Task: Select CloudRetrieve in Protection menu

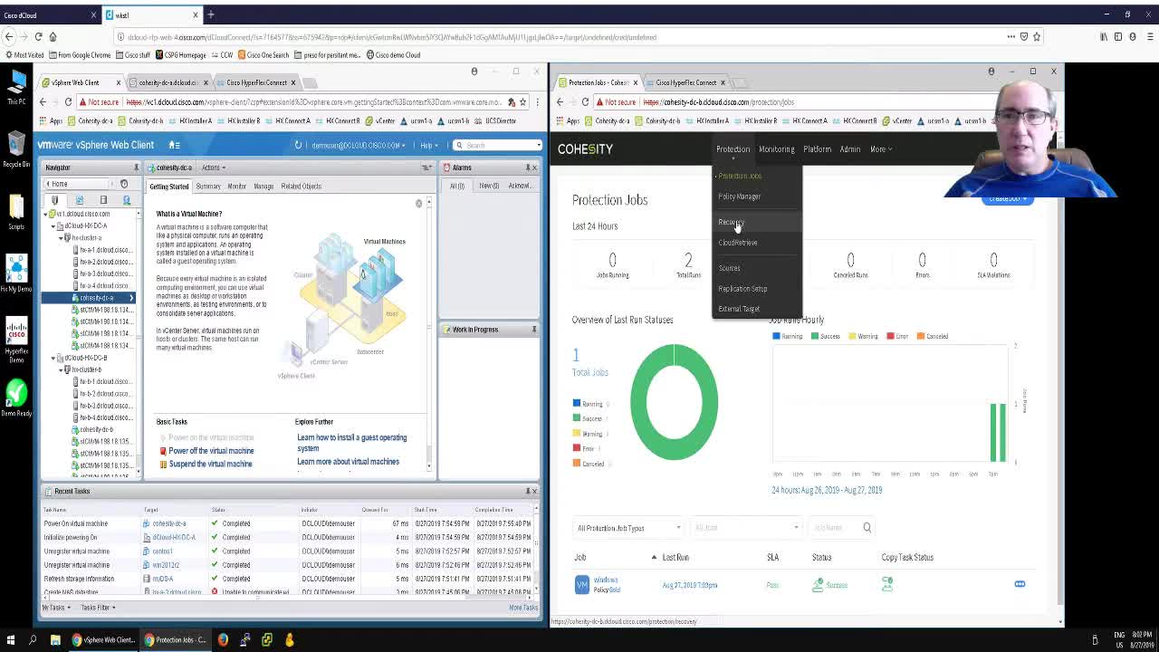Action: coord(738,243)
